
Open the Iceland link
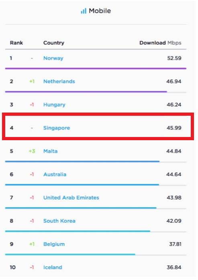pyautogui.click(x=53, y=267)
